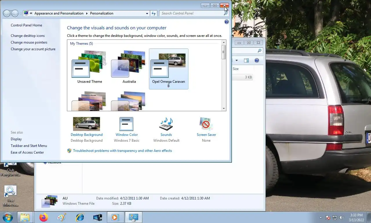Open the Windows Start menu
Screen dimensions: 371x223
tap(8, 217)
